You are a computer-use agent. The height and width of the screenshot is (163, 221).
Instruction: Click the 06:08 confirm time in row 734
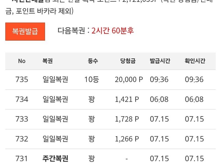click(x=194, y=99)
